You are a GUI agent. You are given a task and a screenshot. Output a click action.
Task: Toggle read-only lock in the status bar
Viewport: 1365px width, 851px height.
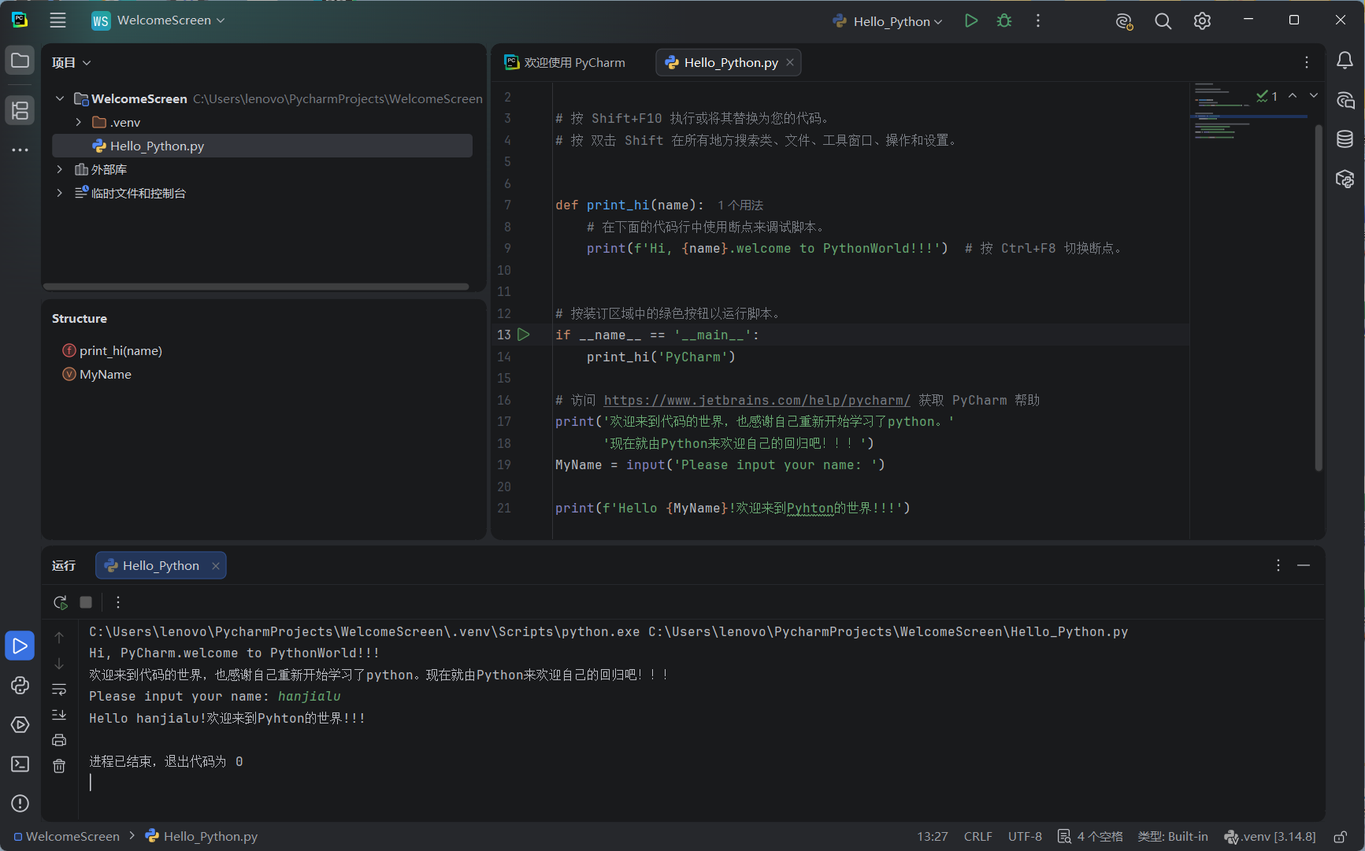click(1340, 837)
